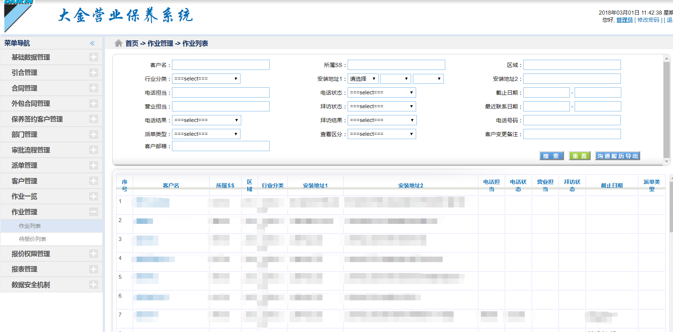Expand 基础数据管理 plus icon
Viewport: 673px width, 332px height.
click(x=93, y=57)
